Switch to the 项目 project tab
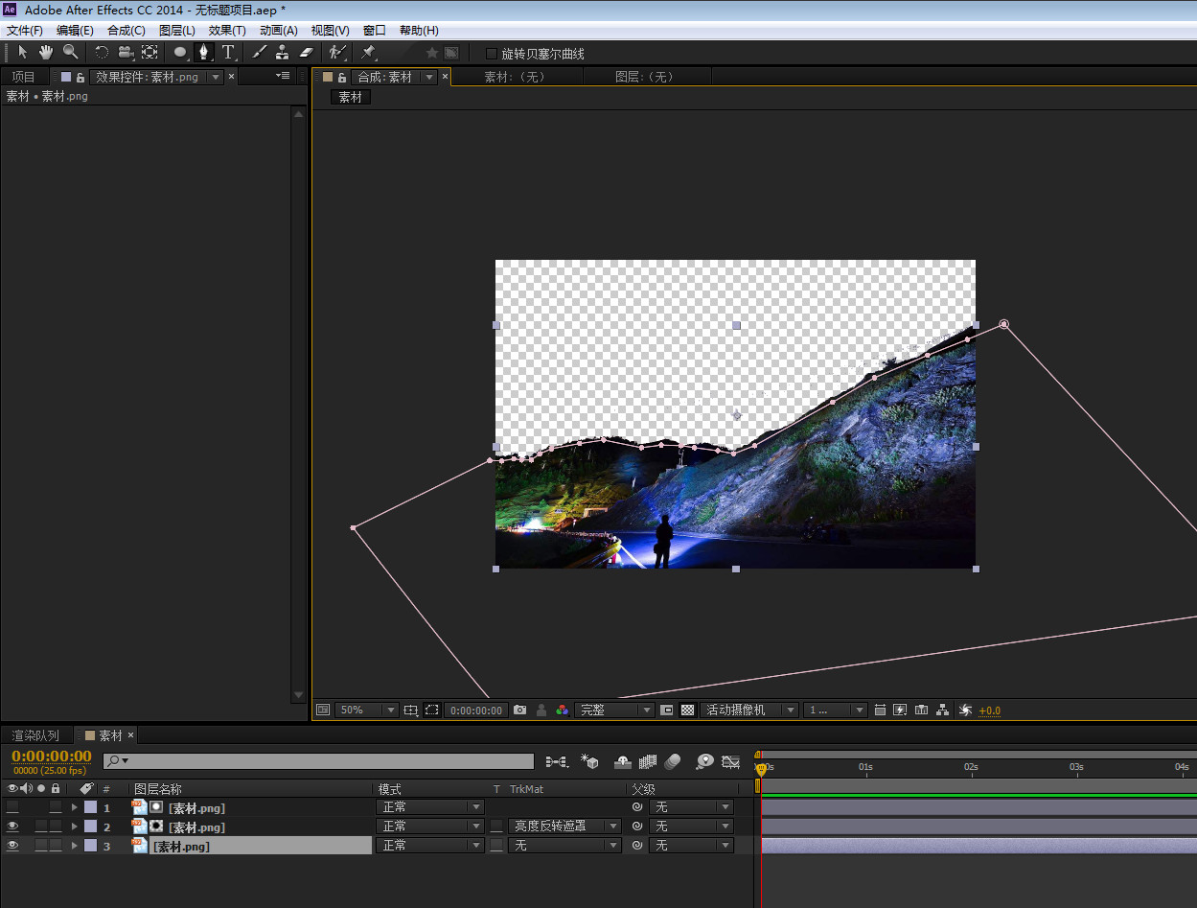1197x908 pixels. point(23,77)
